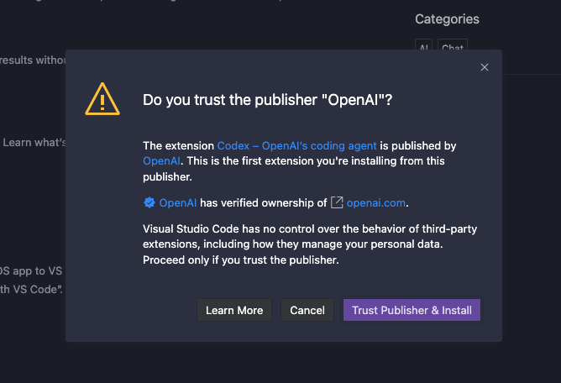The height and width of the screenshot is (383, 561).
Task: Open the Codex – OpenAI's coding agent link
Action: tap(297, 145)
